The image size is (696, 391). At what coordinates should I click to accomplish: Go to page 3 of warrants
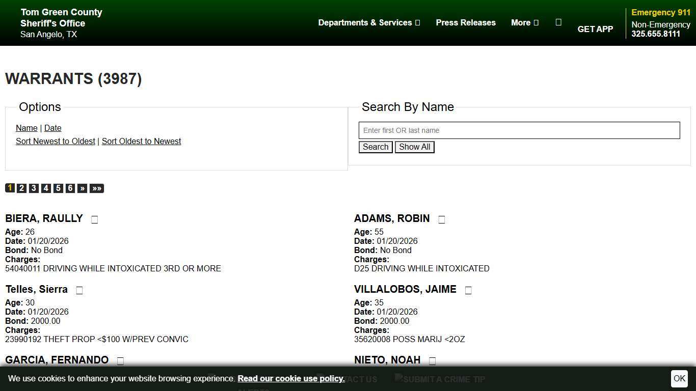(x=34, y=188)
